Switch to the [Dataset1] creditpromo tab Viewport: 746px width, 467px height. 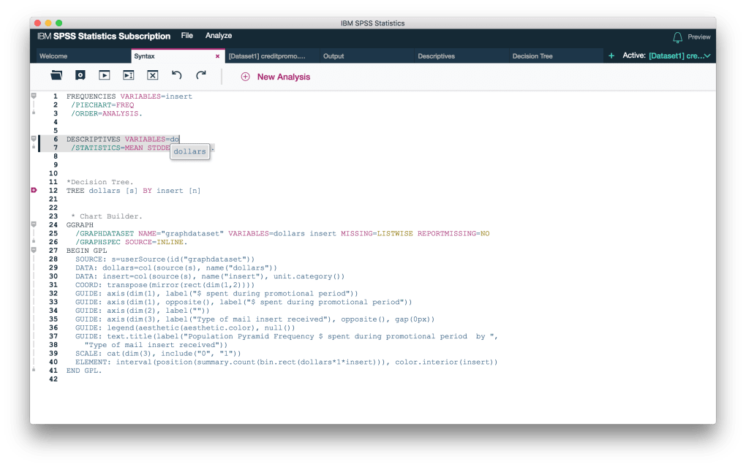[273, 56]
